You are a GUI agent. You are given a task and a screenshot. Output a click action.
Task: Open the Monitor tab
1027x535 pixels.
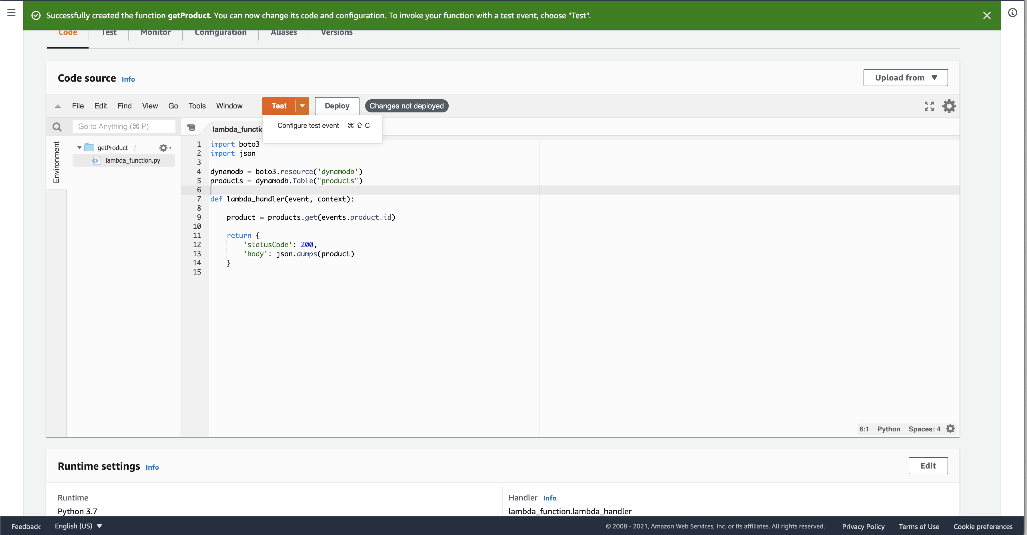(x=155, y=33)
